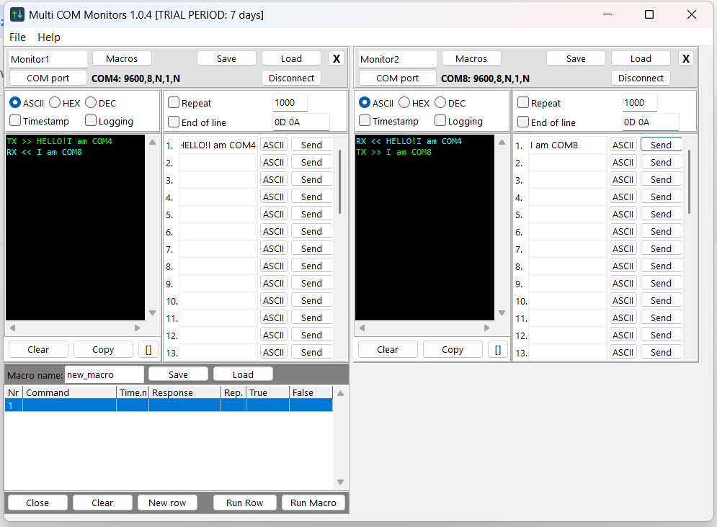Run the macro with Run Macro button
The height and width of the screenshot is (527, 717).
coord(313,502)
